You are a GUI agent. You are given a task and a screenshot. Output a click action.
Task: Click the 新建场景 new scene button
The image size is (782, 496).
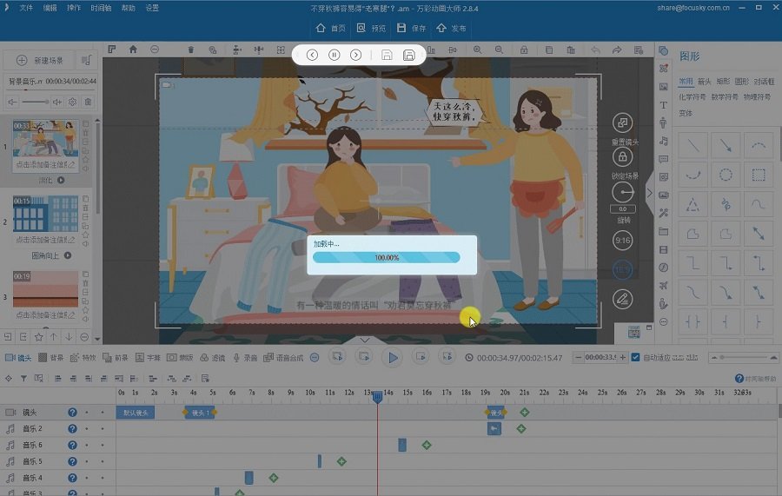[x=39, y=60]
